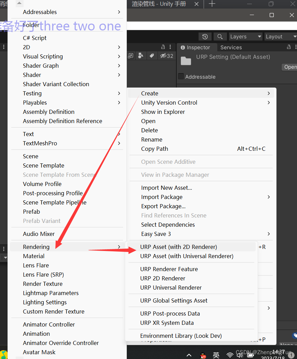
Task: Click the Open button in Inspector
Action: [290, 67]
